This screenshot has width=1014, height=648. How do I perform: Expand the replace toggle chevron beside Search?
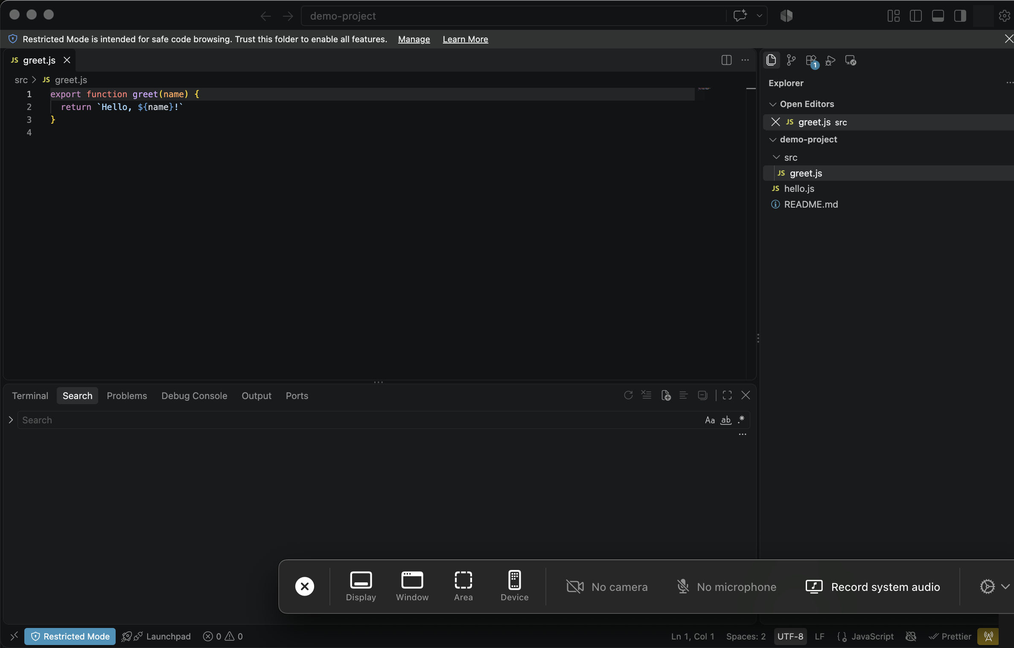pyautogui.click(x=11, y=420)
